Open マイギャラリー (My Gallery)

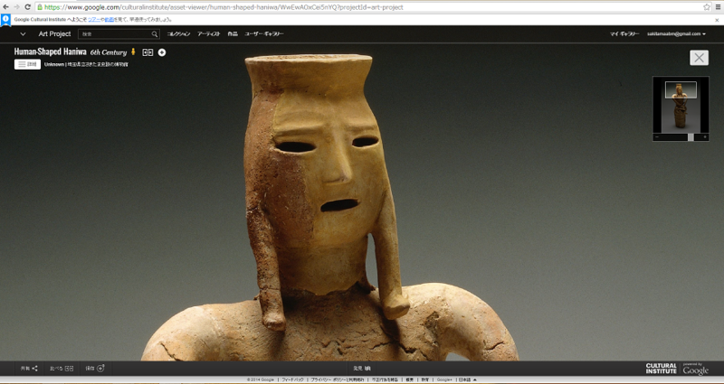point(624,33)
